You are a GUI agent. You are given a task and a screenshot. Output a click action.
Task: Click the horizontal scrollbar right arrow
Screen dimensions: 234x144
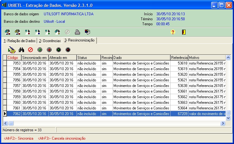coord(223,123)
